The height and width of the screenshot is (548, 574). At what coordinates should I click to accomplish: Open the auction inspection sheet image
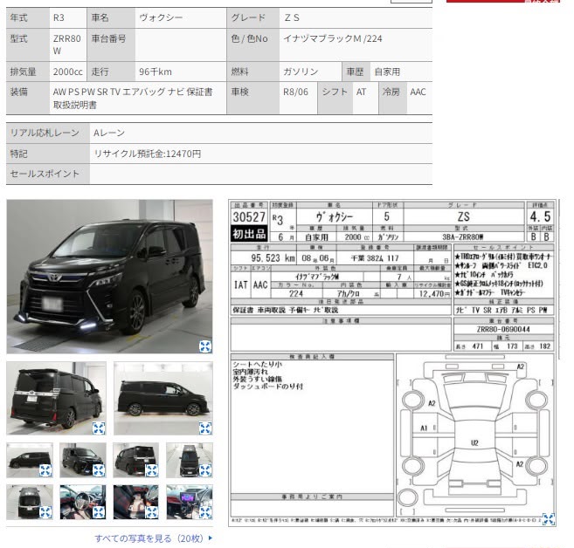(392, 363)
